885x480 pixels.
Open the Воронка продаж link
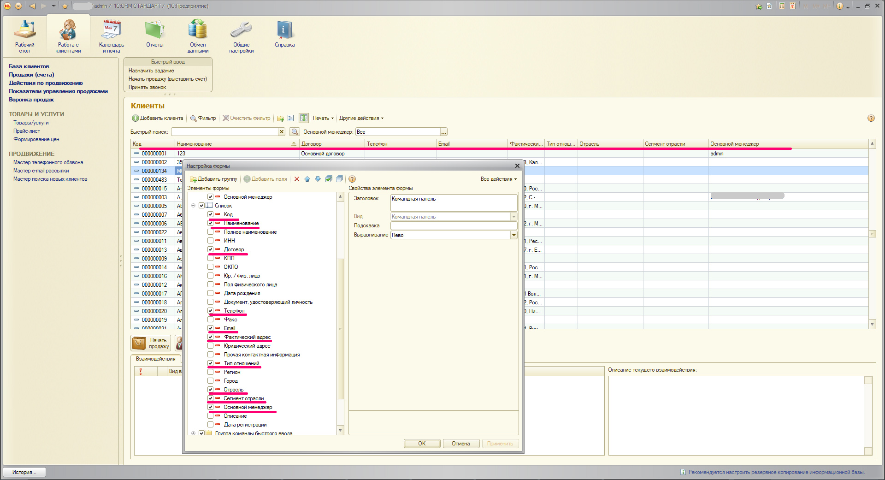click(x=31, y=100)
